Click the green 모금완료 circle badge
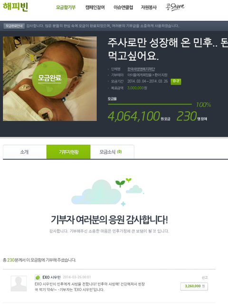 click(x=50, y=78)
